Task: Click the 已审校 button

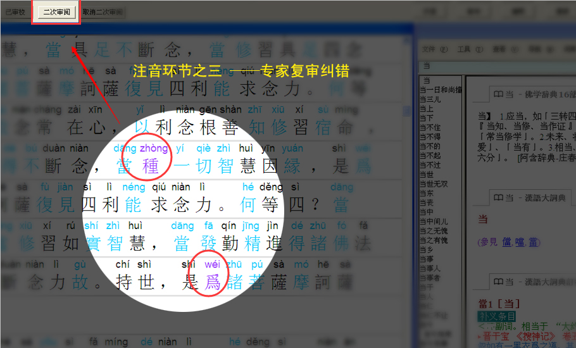Action: click(15, 12)
